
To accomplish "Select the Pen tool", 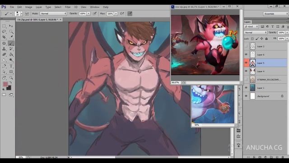I will click(x=4, y=66).
